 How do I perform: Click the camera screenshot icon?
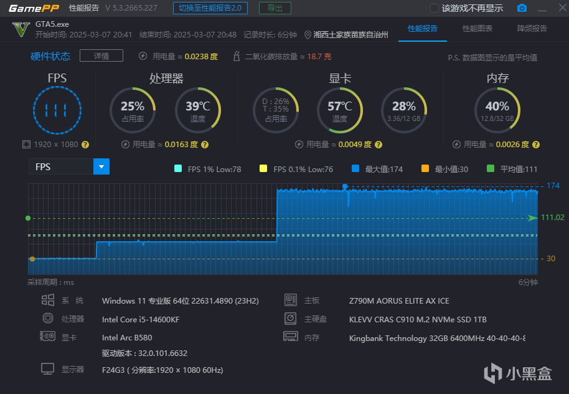pos(522,7)
